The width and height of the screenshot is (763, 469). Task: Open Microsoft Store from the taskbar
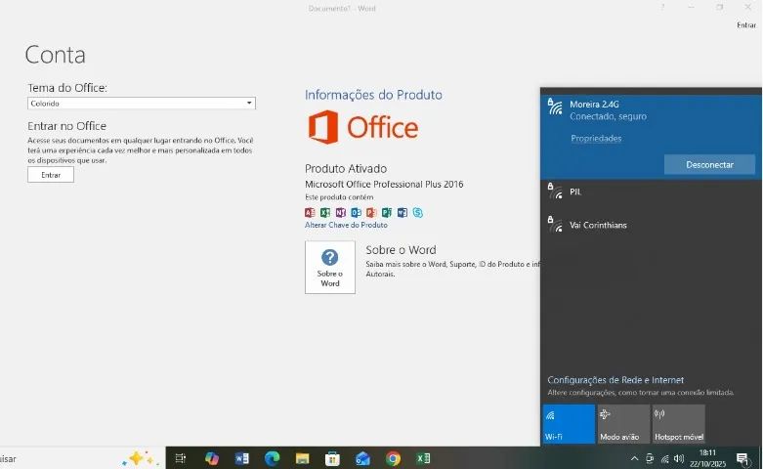tap(332, 458)
